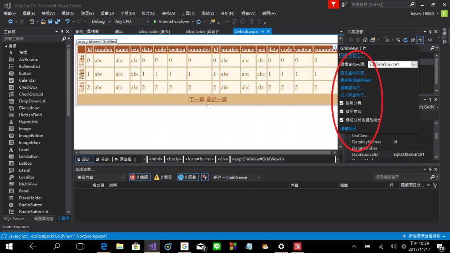Select the ImageMap control in toolbox
The width and height of the screenshot is (450, 253).
click(x=29, y=143)
